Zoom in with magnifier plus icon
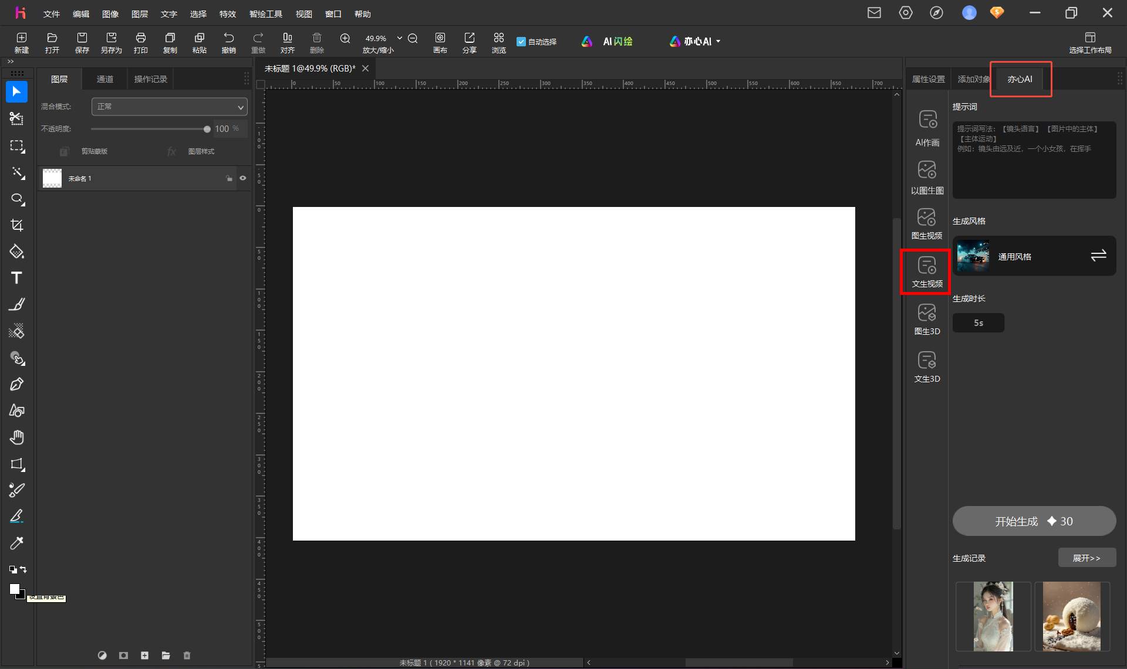 (345, 38)
